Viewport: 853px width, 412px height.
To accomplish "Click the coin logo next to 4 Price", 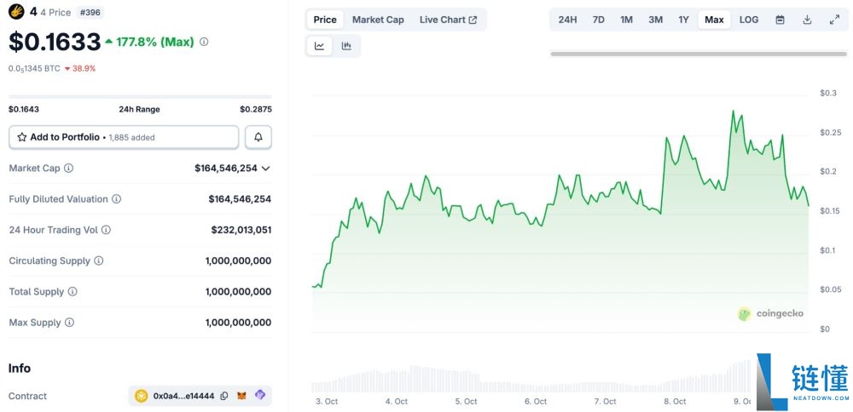I will click(x=17, y=11).
